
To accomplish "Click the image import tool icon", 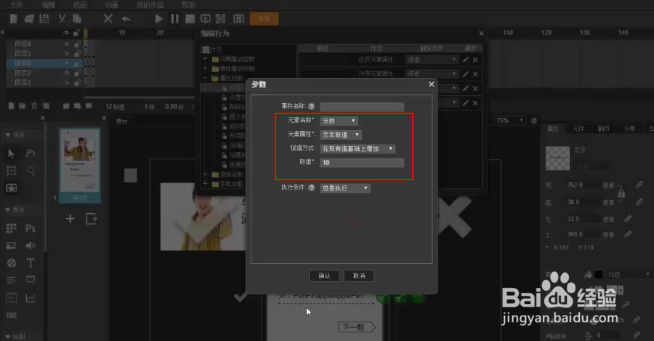I will (11, 246).
